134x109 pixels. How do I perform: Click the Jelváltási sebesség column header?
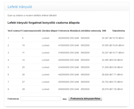(x=91, y=31)
